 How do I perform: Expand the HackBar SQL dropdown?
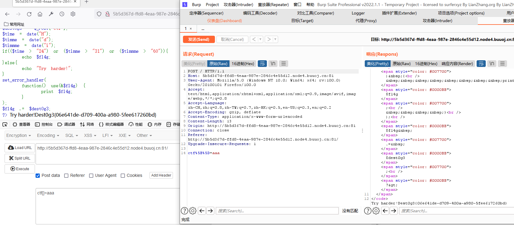(72, 135)
